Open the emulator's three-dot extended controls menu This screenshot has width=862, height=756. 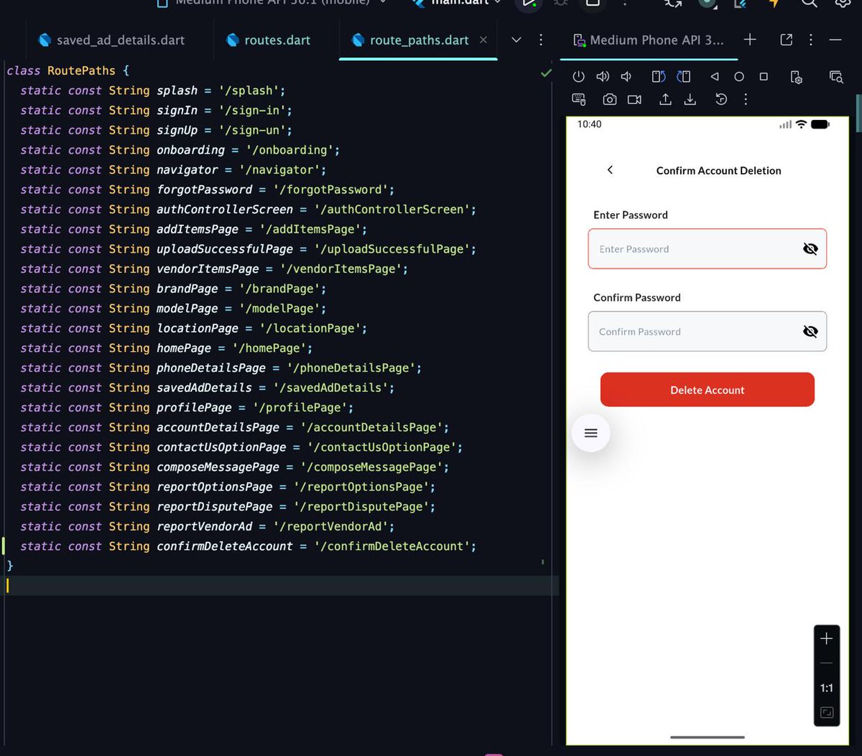[x=746, y=99]
